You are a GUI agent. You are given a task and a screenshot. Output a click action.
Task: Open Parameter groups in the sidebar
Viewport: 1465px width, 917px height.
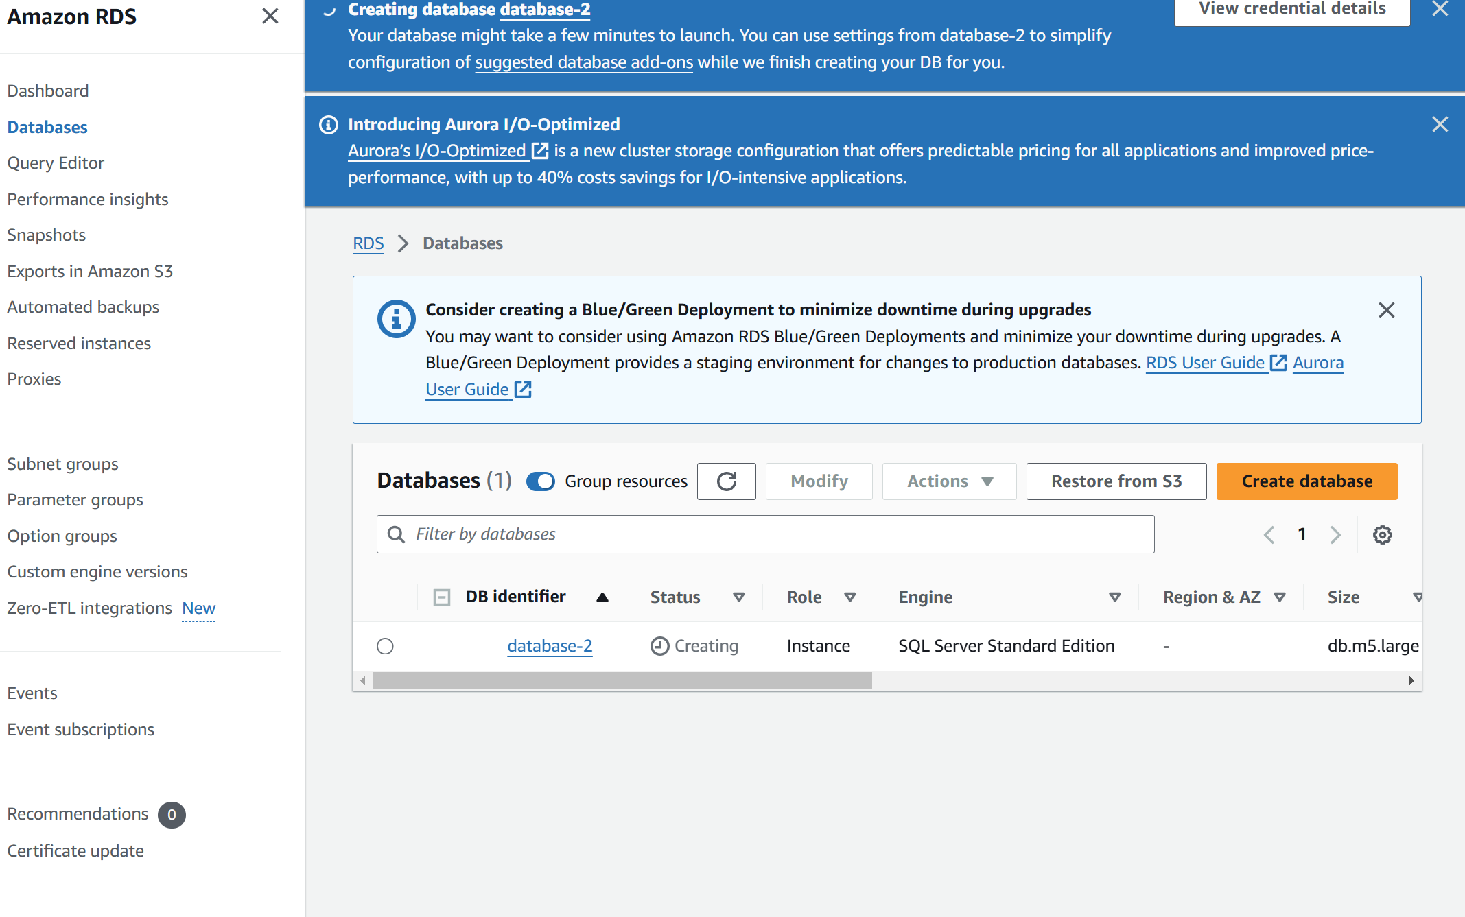coord(75,500)
